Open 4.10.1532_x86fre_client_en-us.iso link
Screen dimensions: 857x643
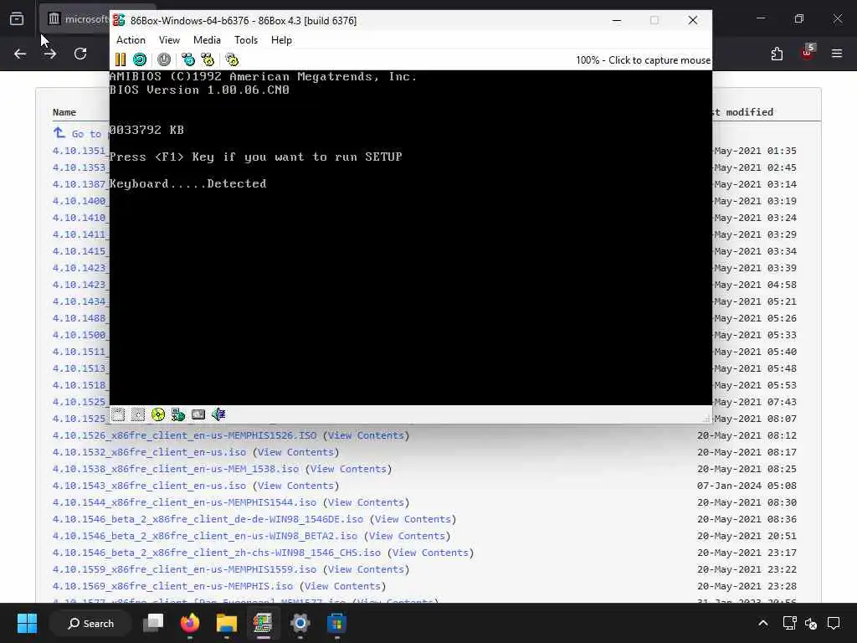coord(149,452)
